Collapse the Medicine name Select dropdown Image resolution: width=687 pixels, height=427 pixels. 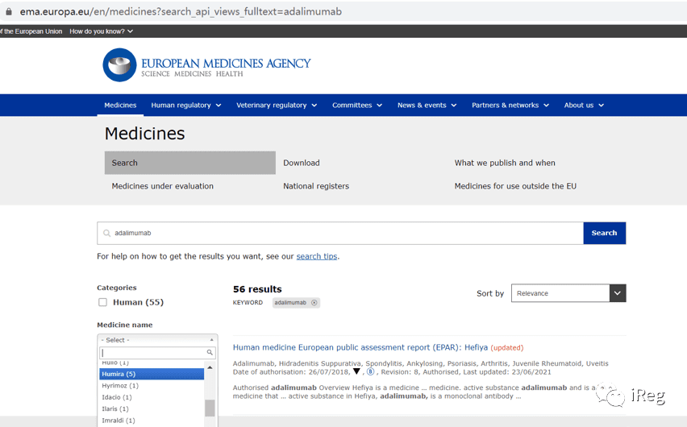tap(157, 340)
